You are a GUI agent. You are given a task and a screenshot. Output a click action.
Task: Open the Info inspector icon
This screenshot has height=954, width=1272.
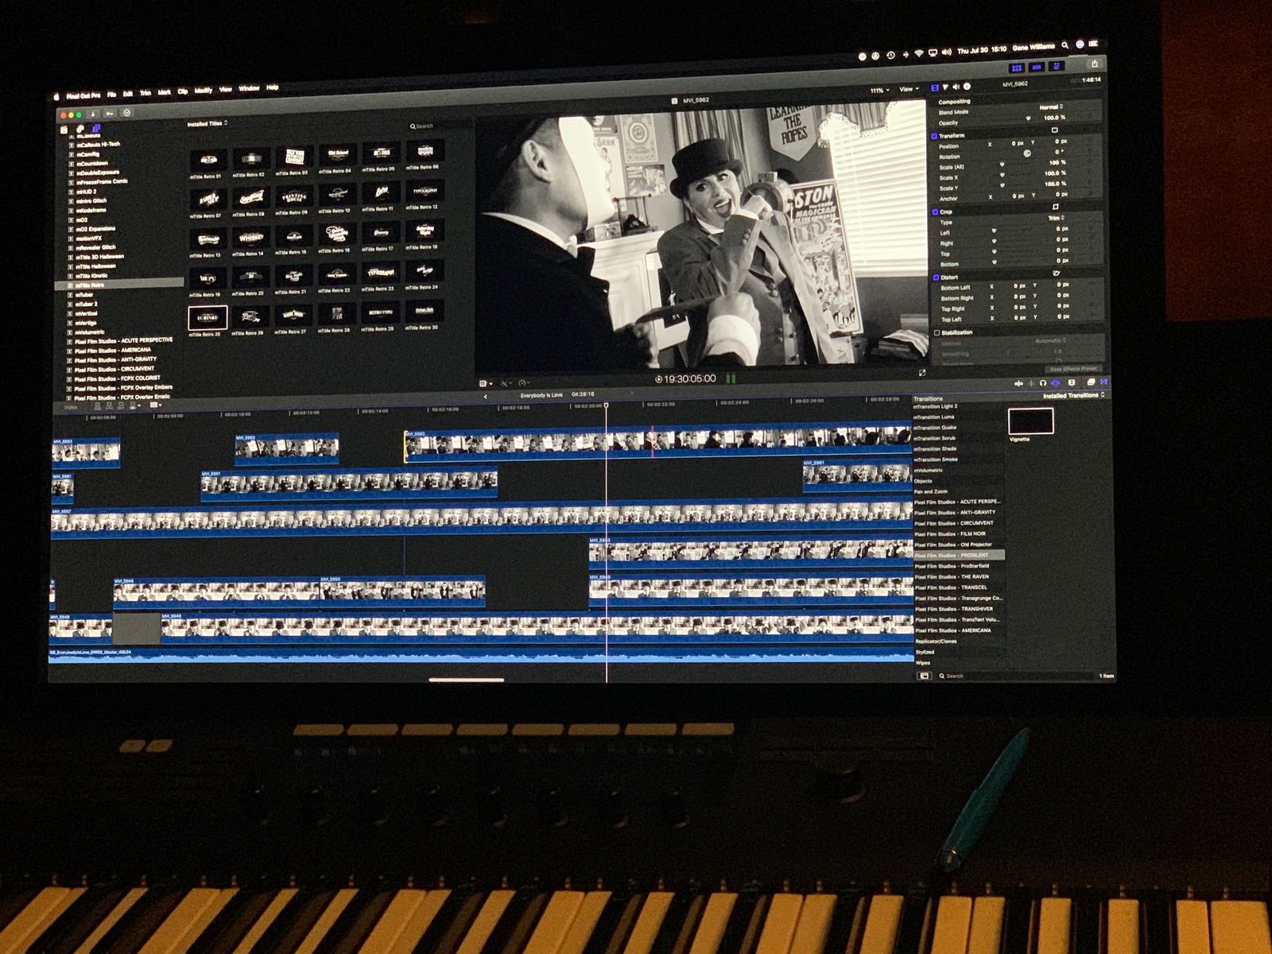point(967,86)
